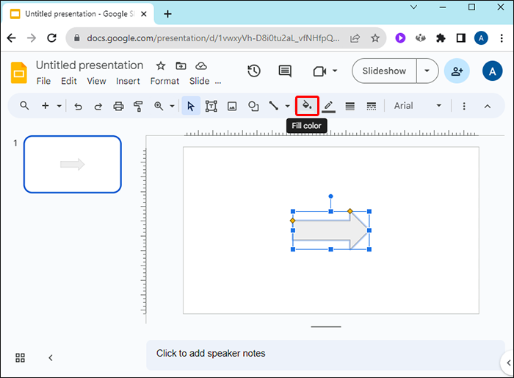
Task: Open the File menu
Action: tap(43, 81)
